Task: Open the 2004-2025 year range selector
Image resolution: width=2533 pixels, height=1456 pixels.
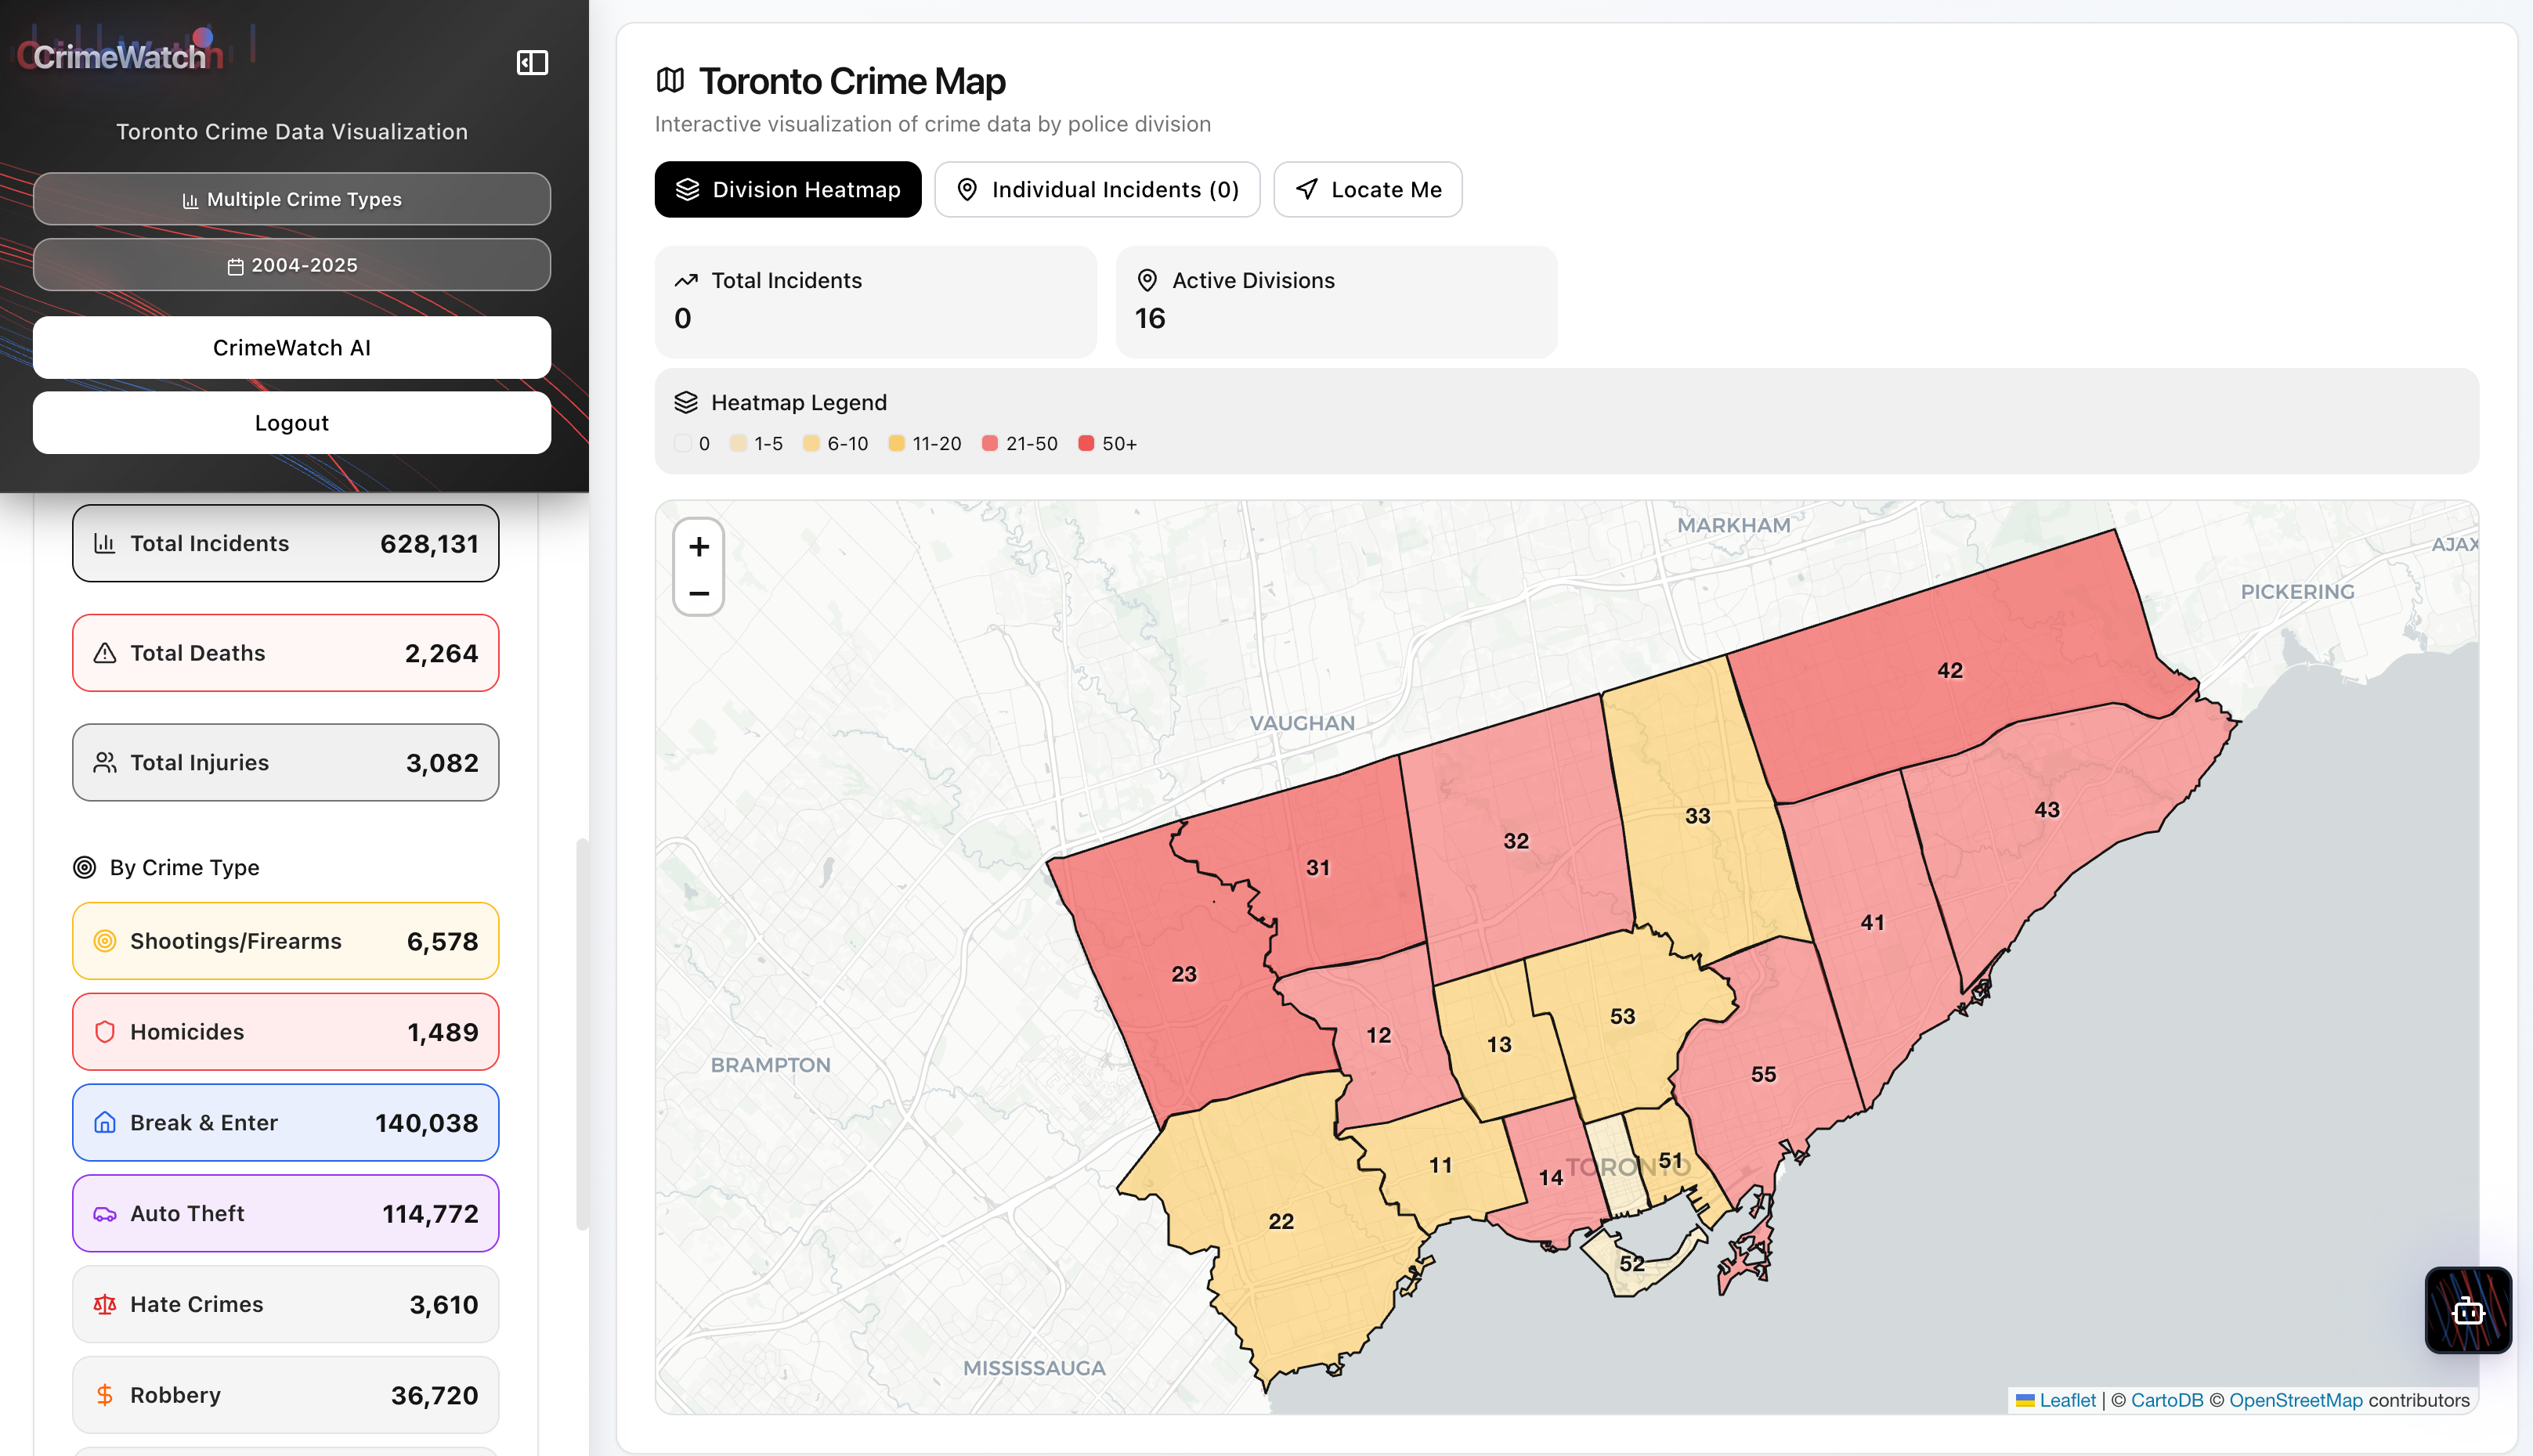Action: tap(291, 265)
